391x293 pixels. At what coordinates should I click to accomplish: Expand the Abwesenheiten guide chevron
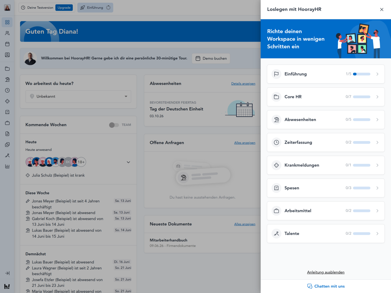point(377,119)
